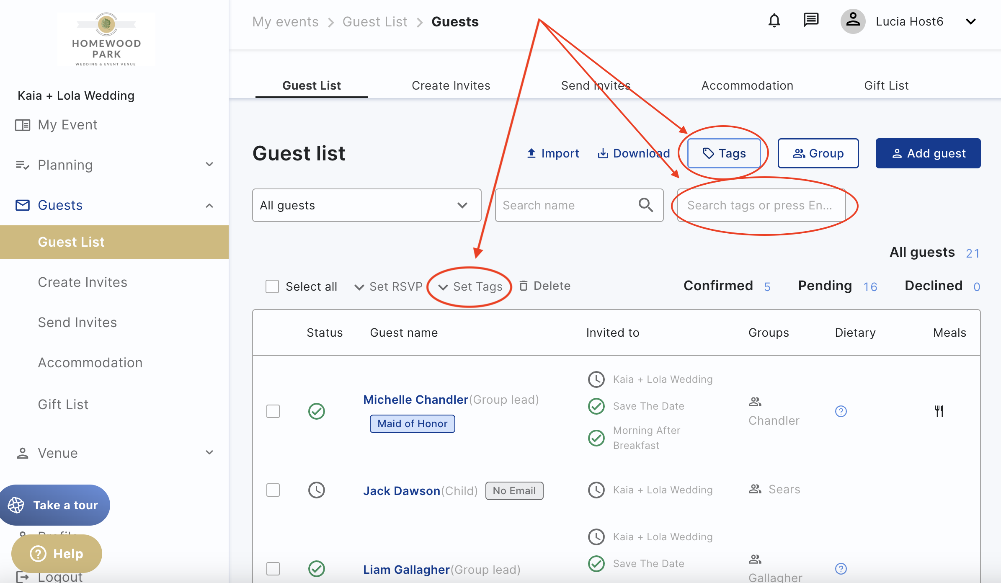The height and width of the screenshot is (583, 1001).
Task: Go to Guest List breadcrumb
Action: [375, 22]
